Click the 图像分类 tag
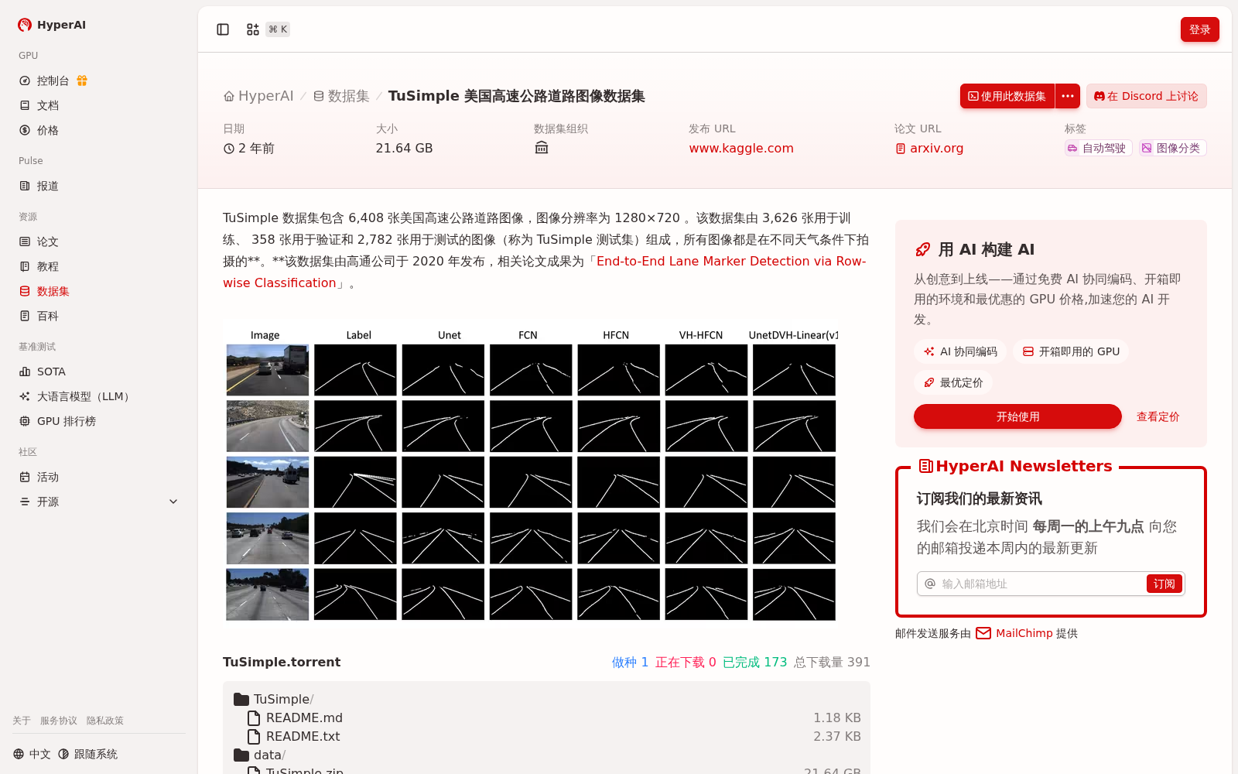 (x=1172, y=148)
